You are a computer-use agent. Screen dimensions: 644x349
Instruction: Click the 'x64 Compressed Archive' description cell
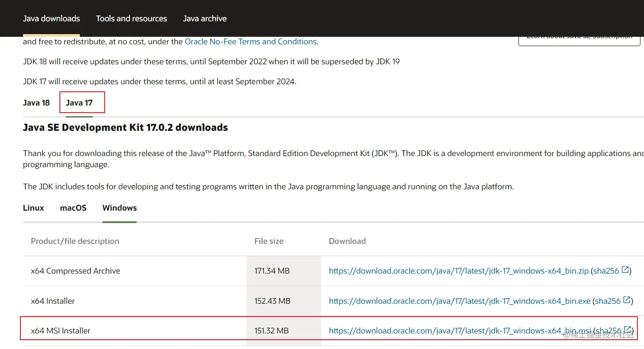[x=135, y=271]
